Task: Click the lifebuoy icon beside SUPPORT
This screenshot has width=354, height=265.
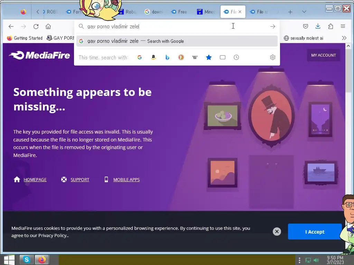Action: (64, 179)
